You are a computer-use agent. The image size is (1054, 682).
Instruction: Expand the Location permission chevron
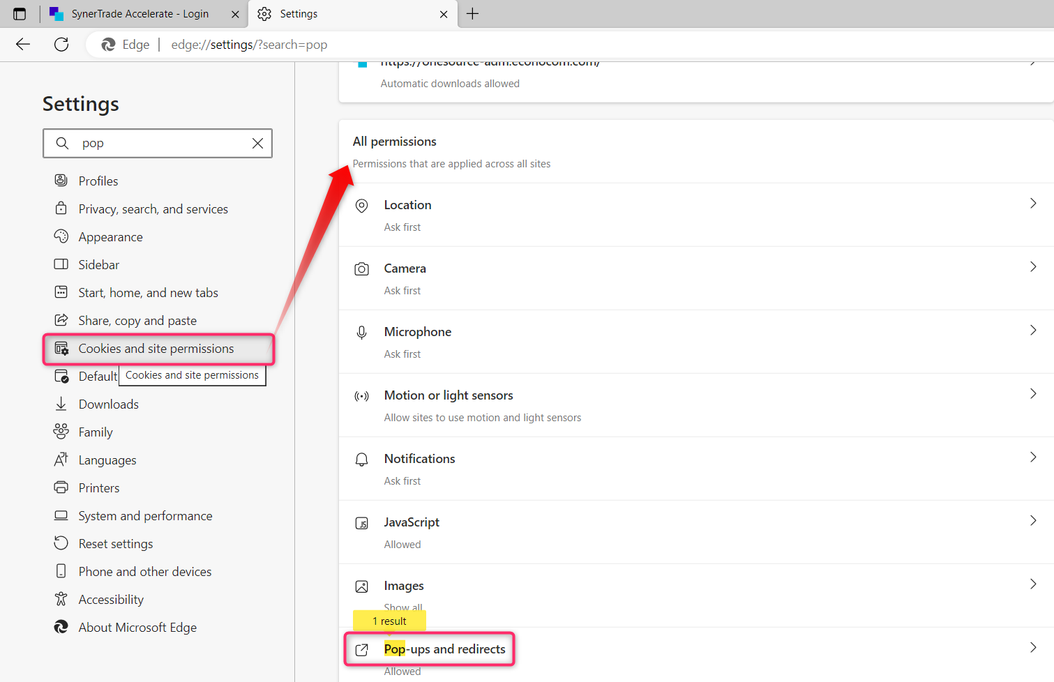point(1033,204)
